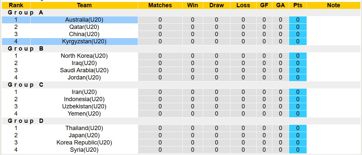Viewport: 362px width, 155px height.
Task: Open the Kyrgyzstan(U20) team page
Action: [84, 41]
